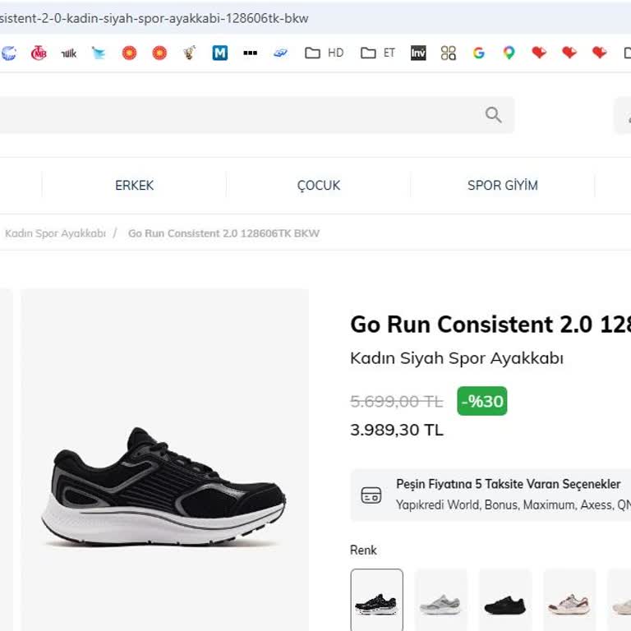Go to Kadın Spor Ayakkabı breadcrumb

[55, 233]
